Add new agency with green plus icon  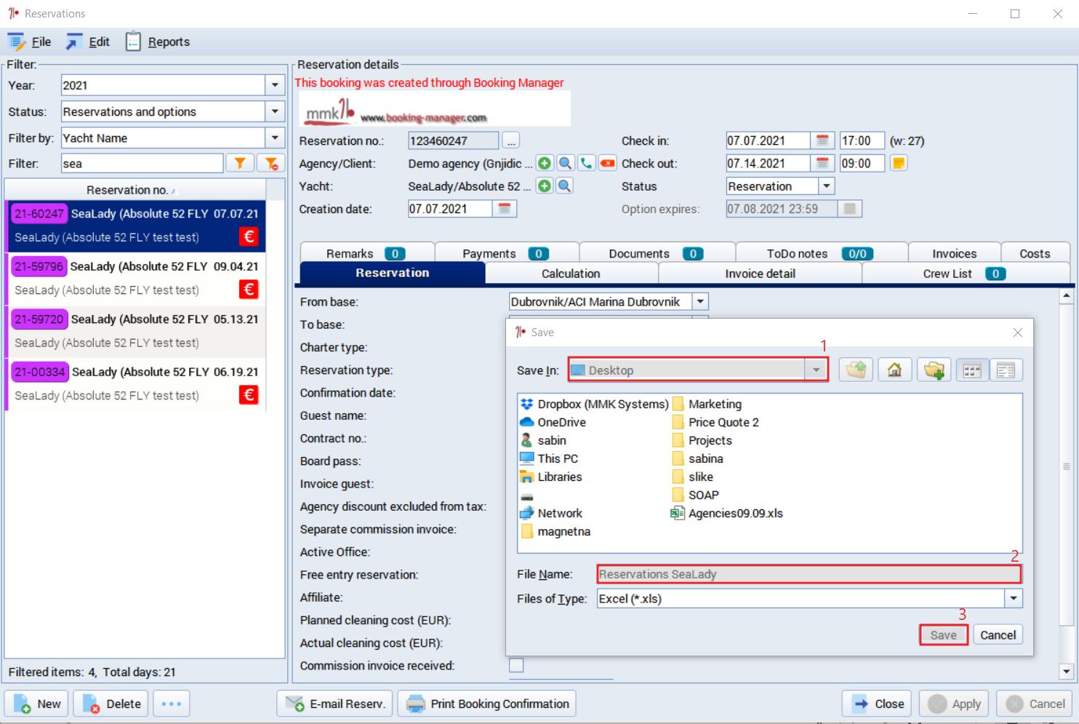click(544, 163)
